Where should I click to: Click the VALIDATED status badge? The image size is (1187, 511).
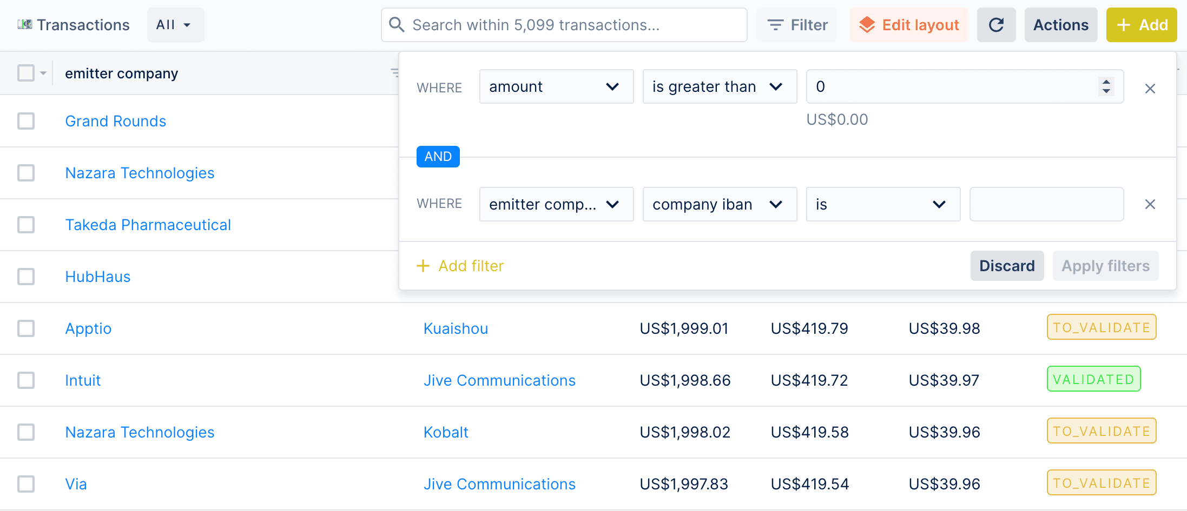1093,379
